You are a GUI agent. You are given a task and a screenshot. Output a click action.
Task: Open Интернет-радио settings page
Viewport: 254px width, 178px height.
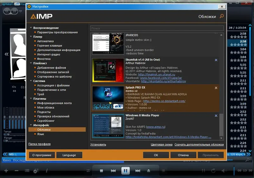coord(49,54)
